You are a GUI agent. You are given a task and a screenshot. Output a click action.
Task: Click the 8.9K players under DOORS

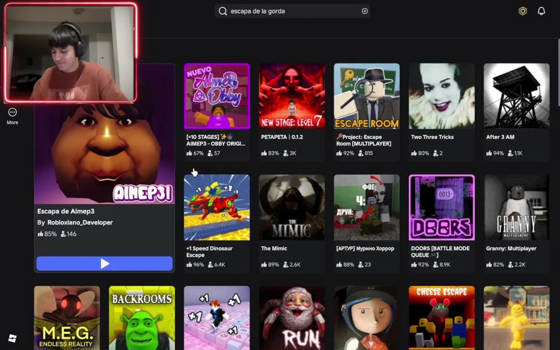(442, 264)
